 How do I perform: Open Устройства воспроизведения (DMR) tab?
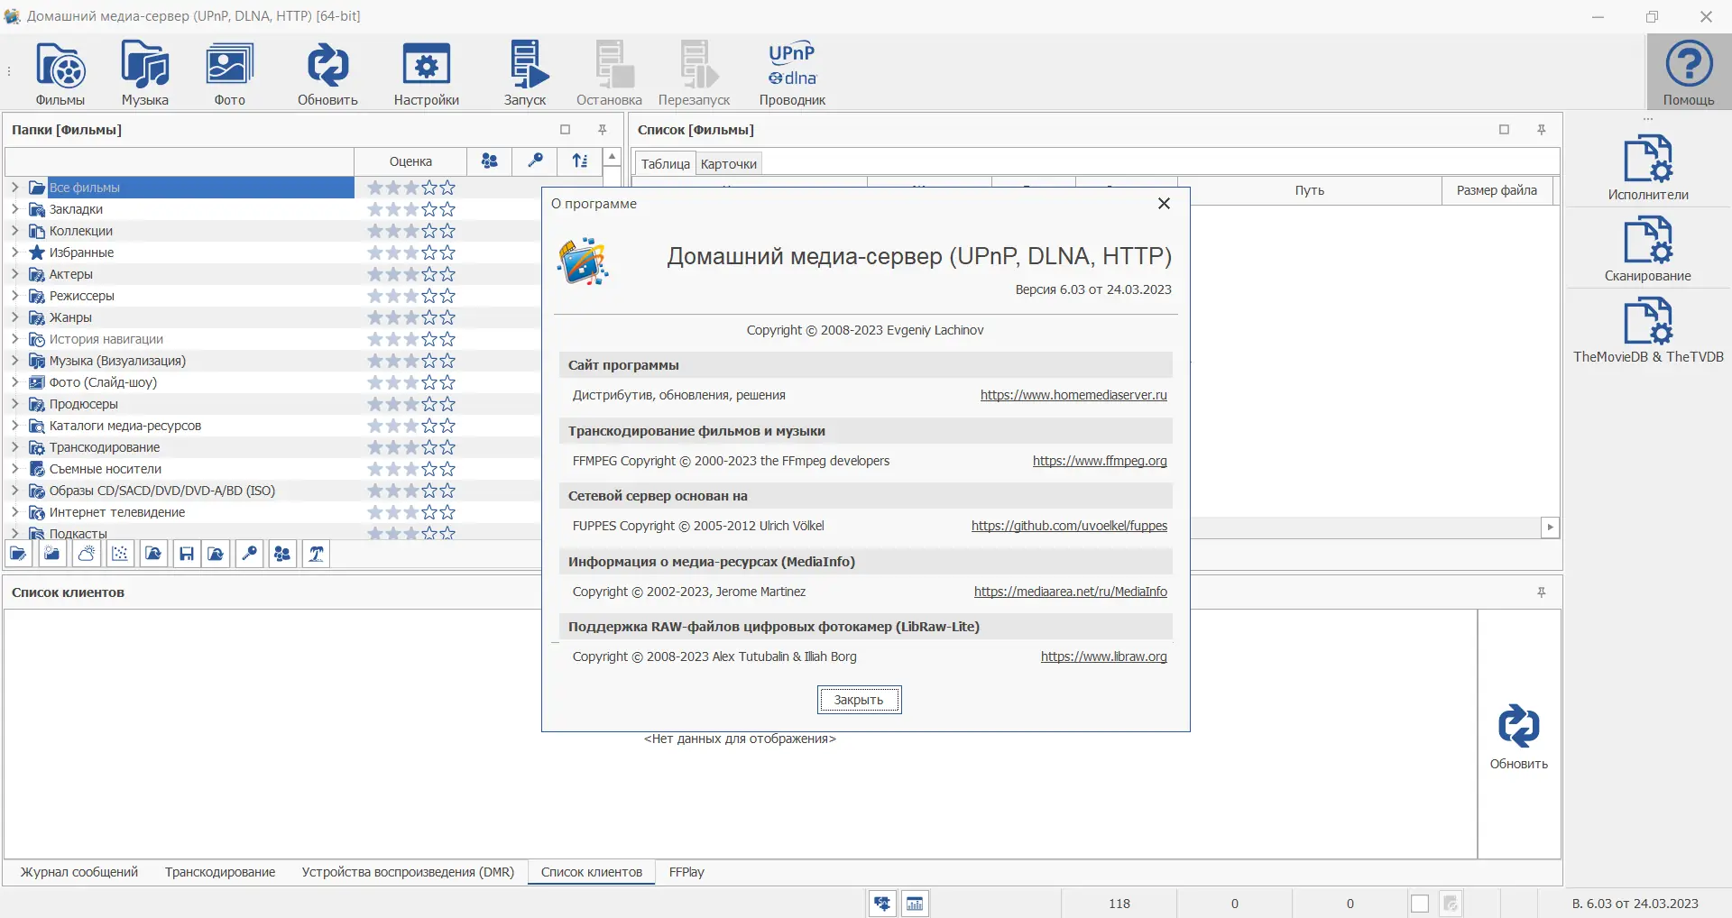click(x=408, y=872)
